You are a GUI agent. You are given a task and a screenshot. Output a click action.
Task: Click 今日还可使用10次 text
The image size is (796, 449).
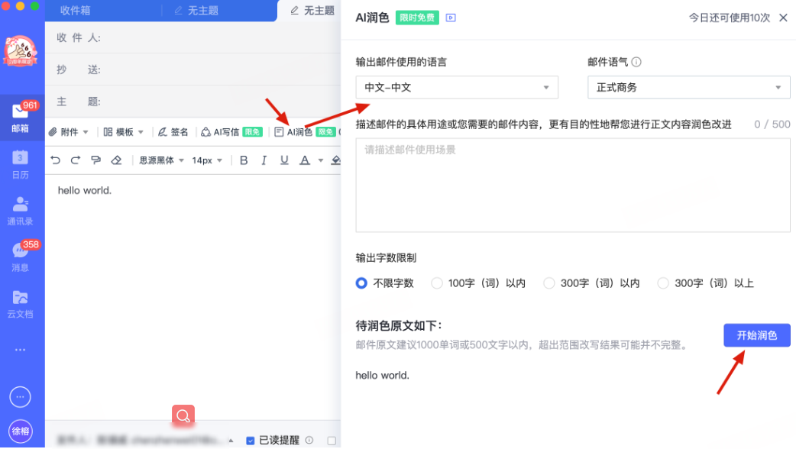click(x=730, y=18)
